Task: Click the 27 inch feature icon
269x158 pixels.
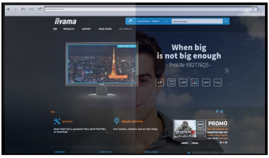Action: [x=160, y=83]
